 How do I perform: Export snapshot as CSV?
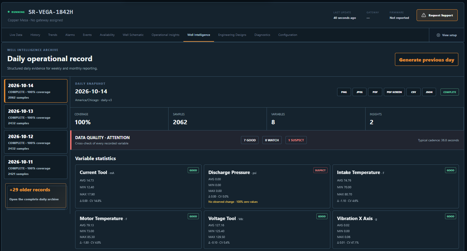pyautogui.click(x=413, y=92)
